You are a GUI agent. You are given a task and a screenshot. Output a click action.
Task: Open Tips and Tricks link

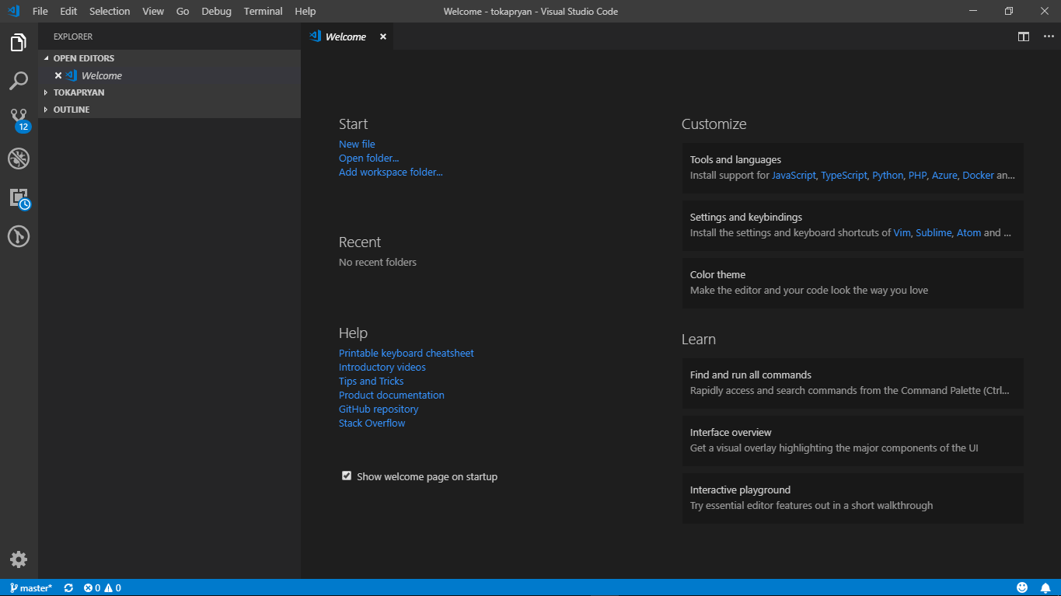click(x=372, y=381)
